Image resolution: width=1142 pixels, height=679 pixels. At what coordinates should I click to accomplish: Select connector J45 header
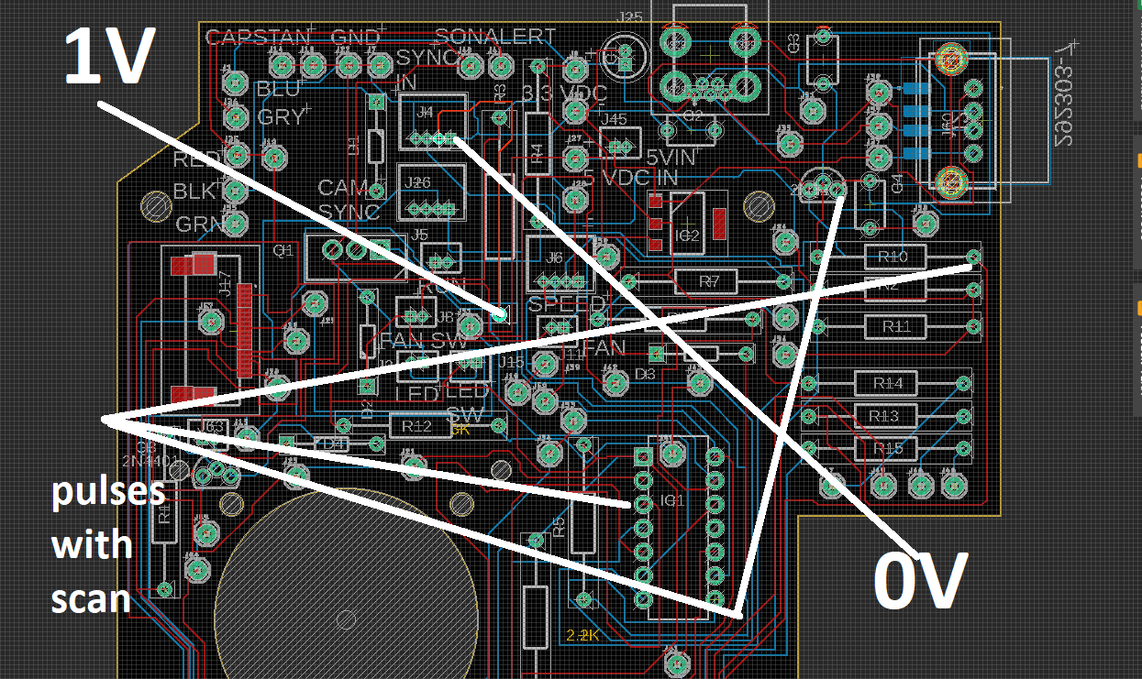(x=620, y=141)
